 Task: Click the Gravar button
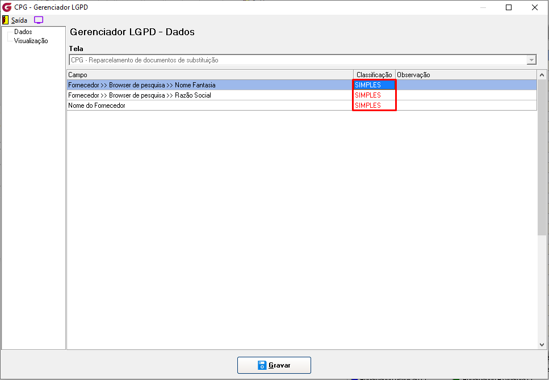point(274,365)
